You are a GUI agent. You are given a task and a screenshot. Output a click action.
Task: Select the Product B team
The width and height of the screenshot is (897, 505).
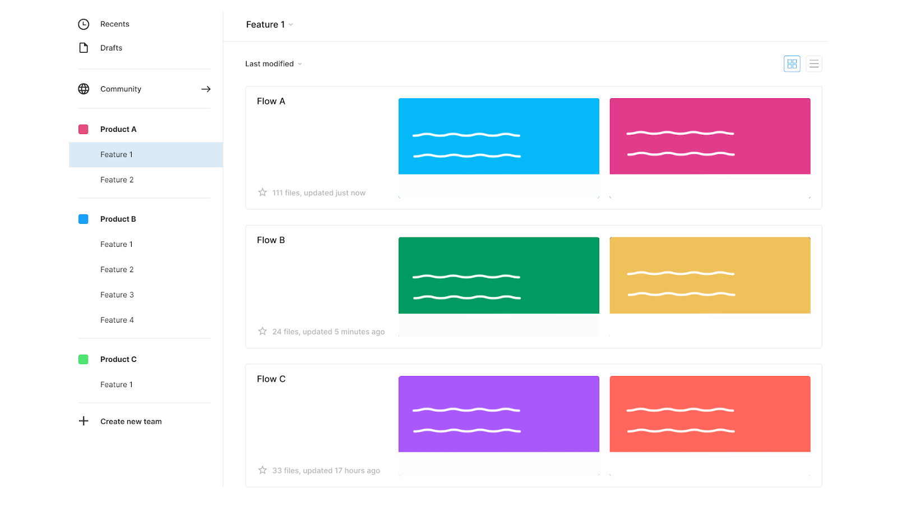point(118,219)
